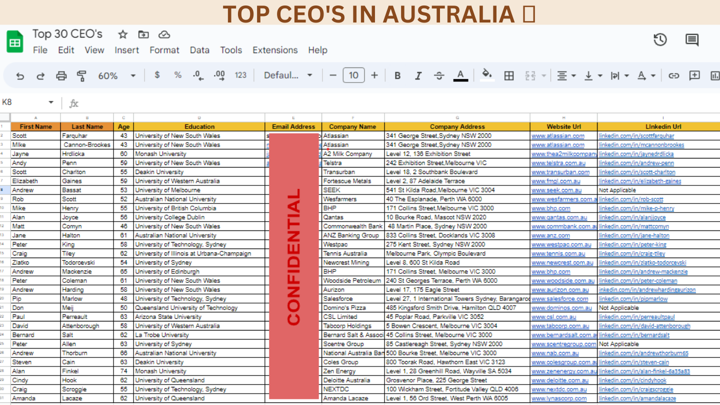
Task: Increase decimal places
Action: pos(219,75)
